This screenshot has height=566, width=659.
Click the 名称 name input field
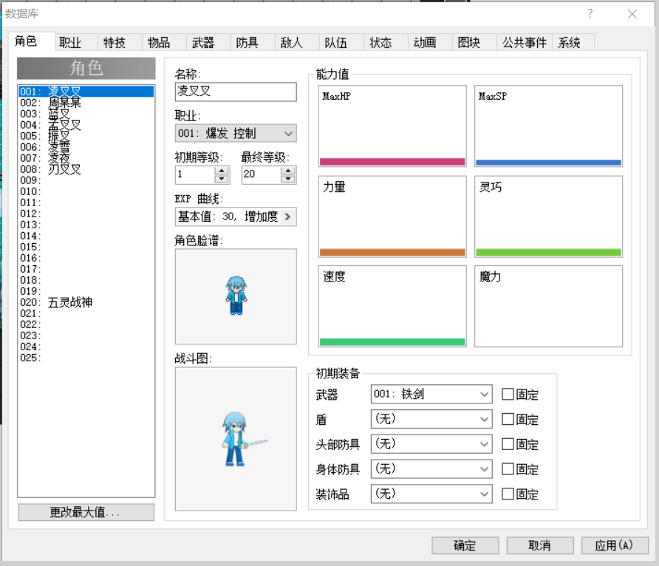[236, 92]
